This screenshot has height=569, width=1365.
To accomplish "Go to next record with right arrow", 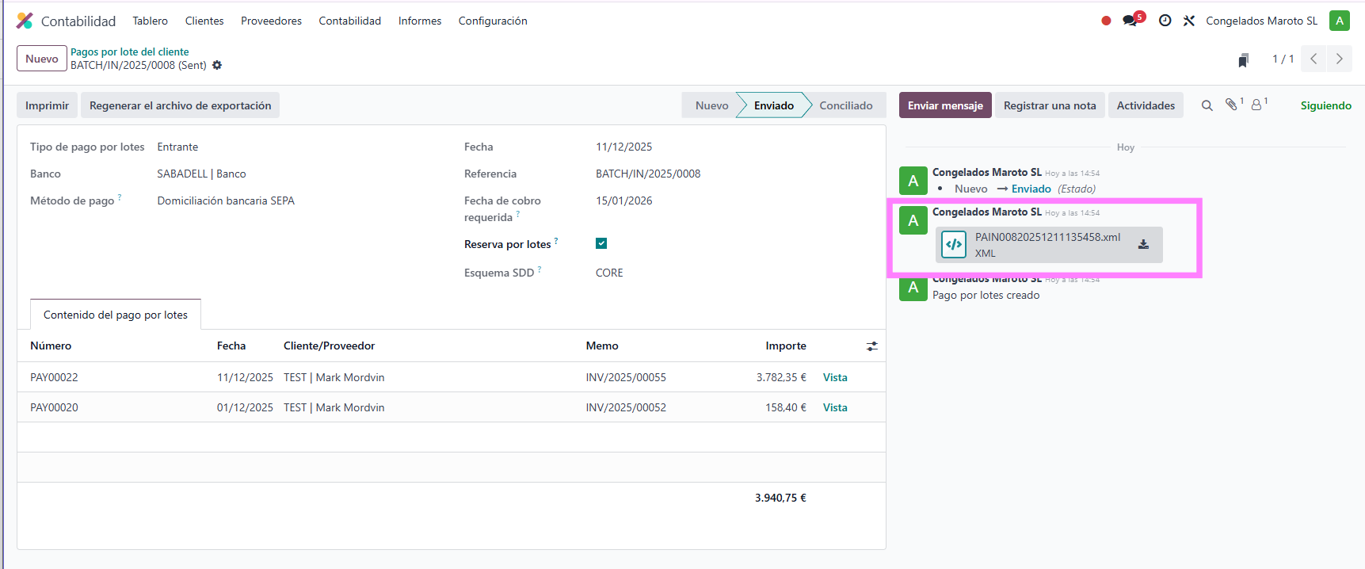I will coord(1339,59).
